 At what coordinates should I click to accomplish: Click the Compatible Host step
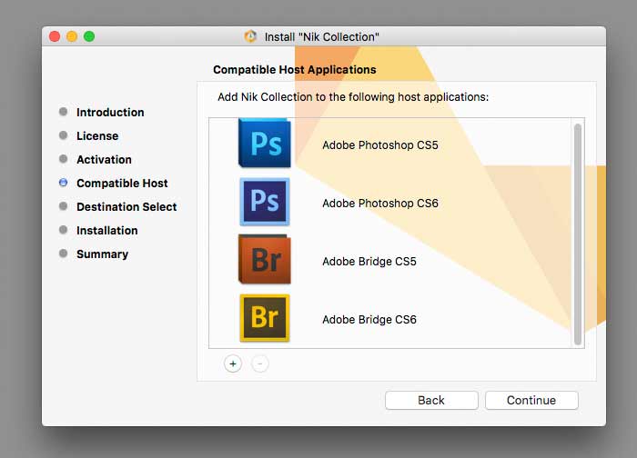click(122, 184)
